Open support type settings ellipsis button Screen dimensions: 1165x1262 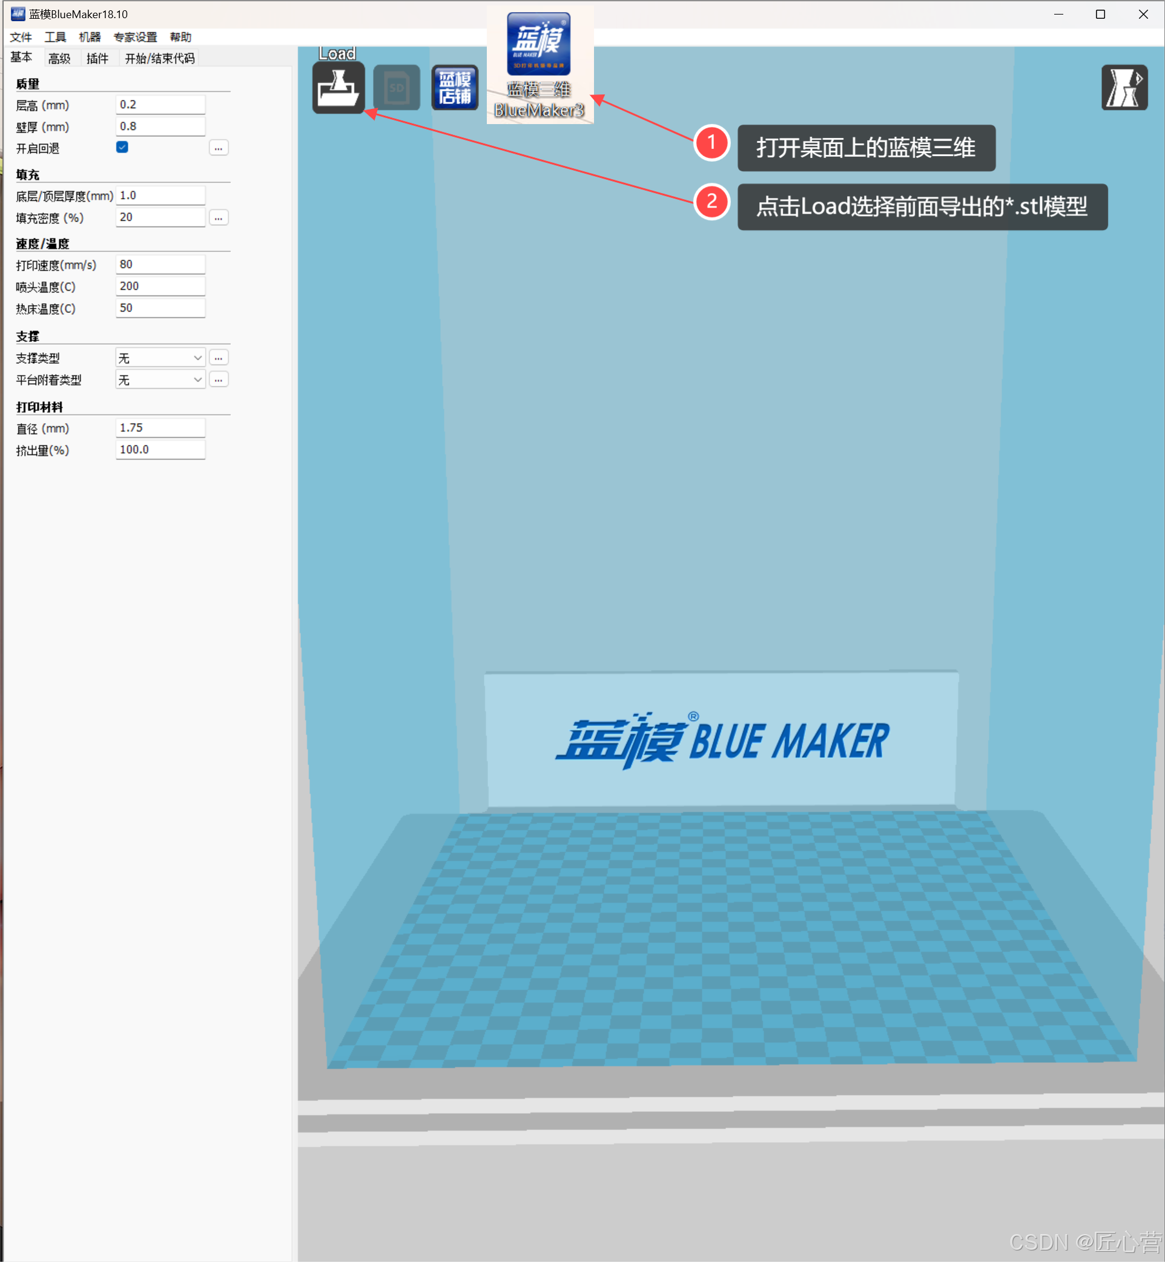218,358
